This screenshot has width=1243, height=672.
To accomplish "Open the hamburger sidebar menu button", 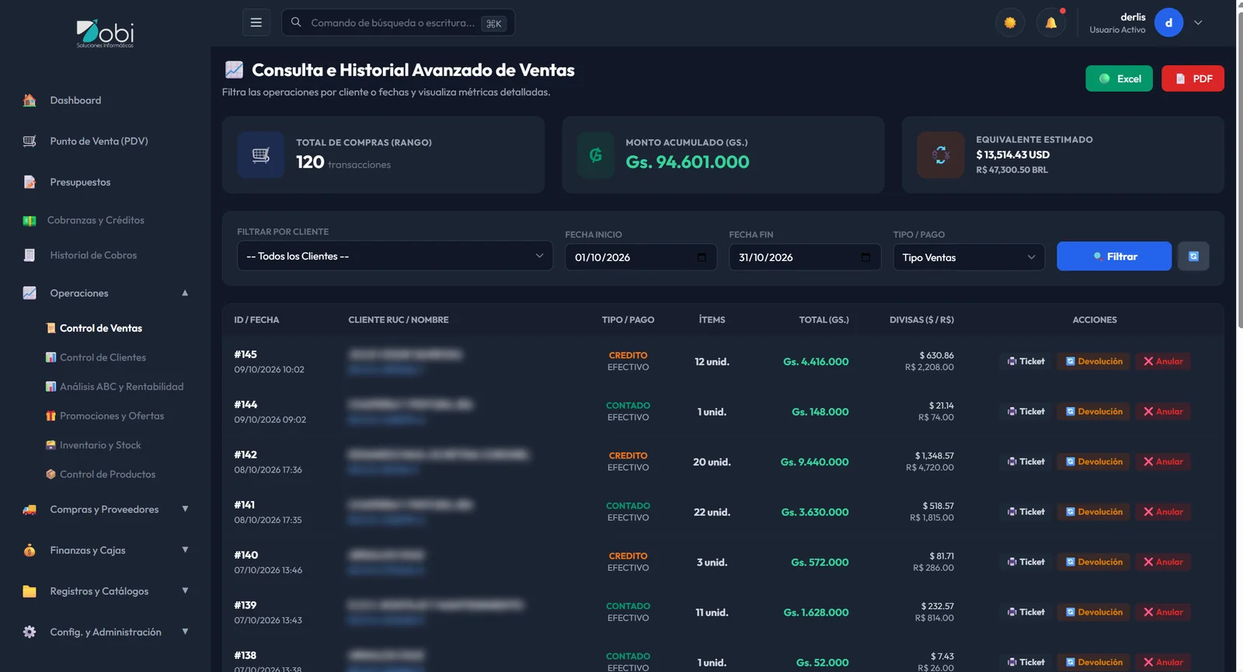I will (256, 23).
